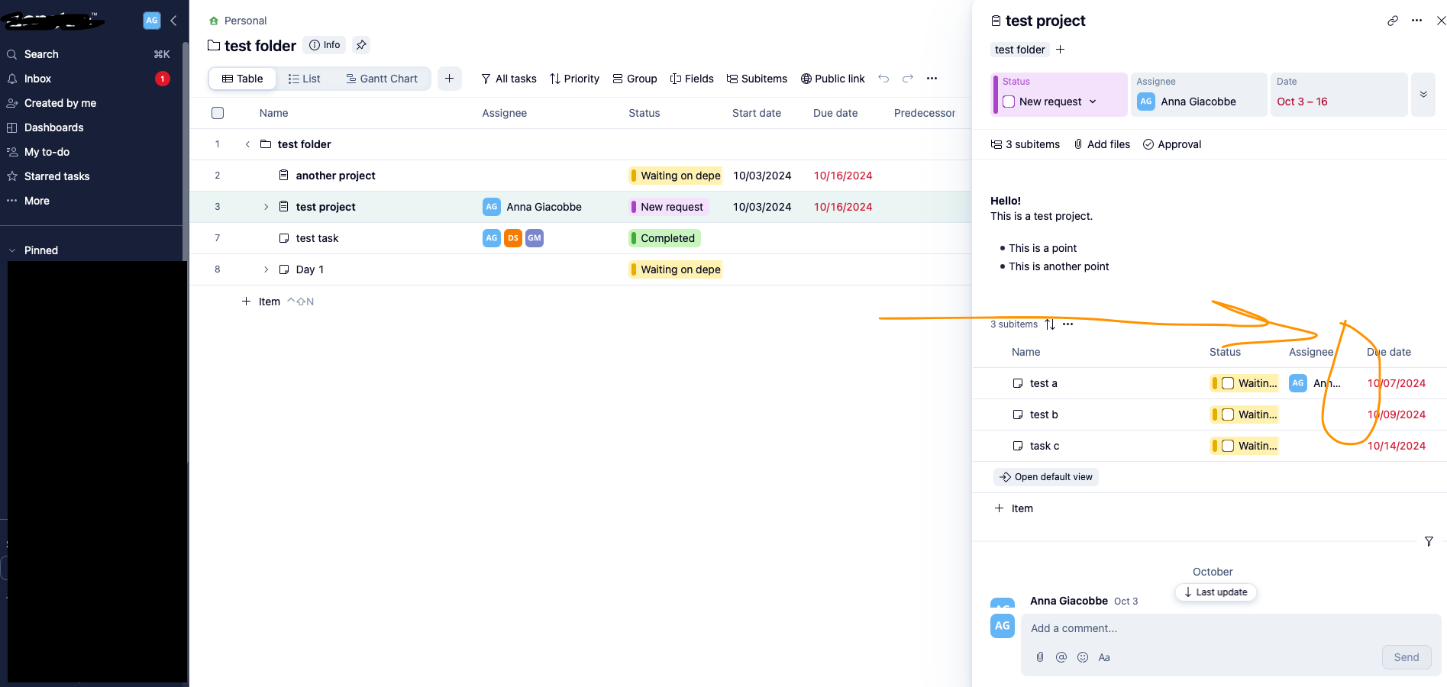The height and width of the screenshot is (687, 1447).
Task: Close the test project panel
Action: tap(1441, 21)
